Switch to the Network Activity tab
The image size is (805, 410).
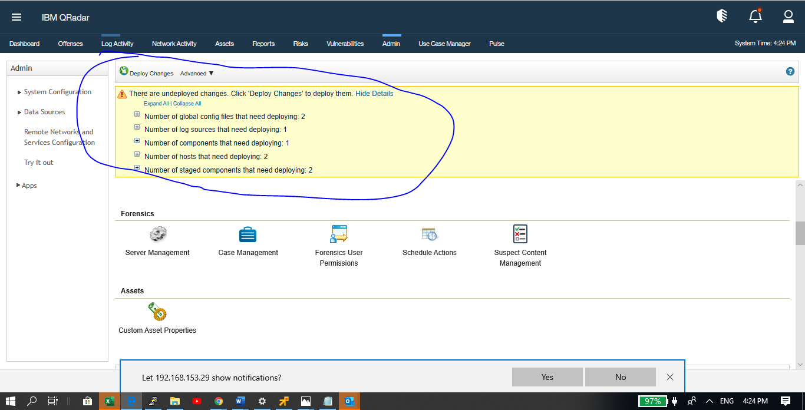point(174,44)
